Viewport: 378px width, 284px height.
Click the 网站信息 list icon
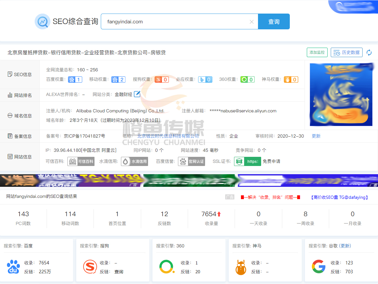[10, 157]
